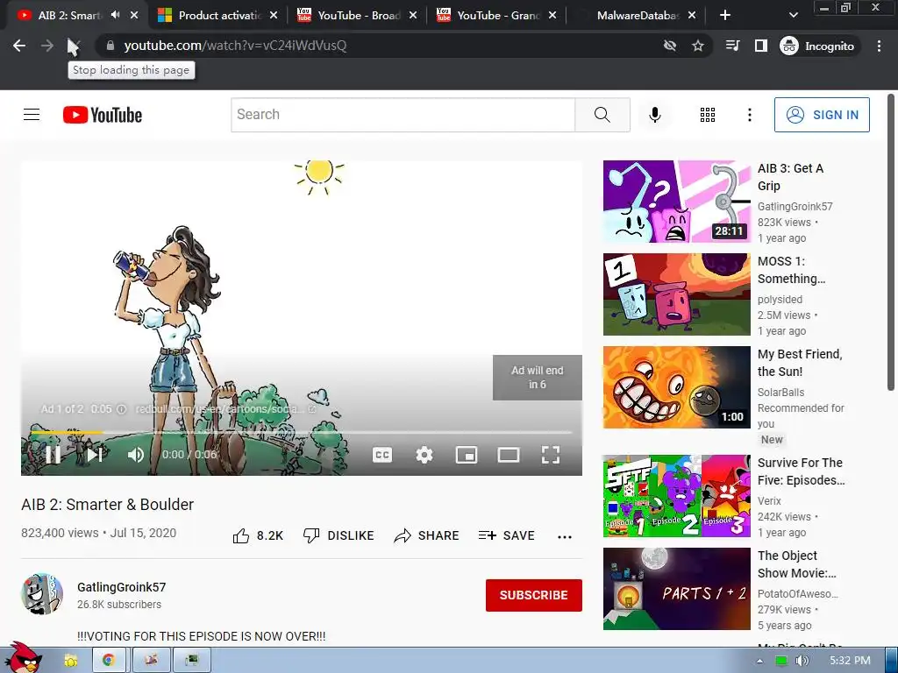Viewport: 898px width, 673px height.
Task: Open Survive For The Five thumbnail
Action: click(x=676, y=496)
